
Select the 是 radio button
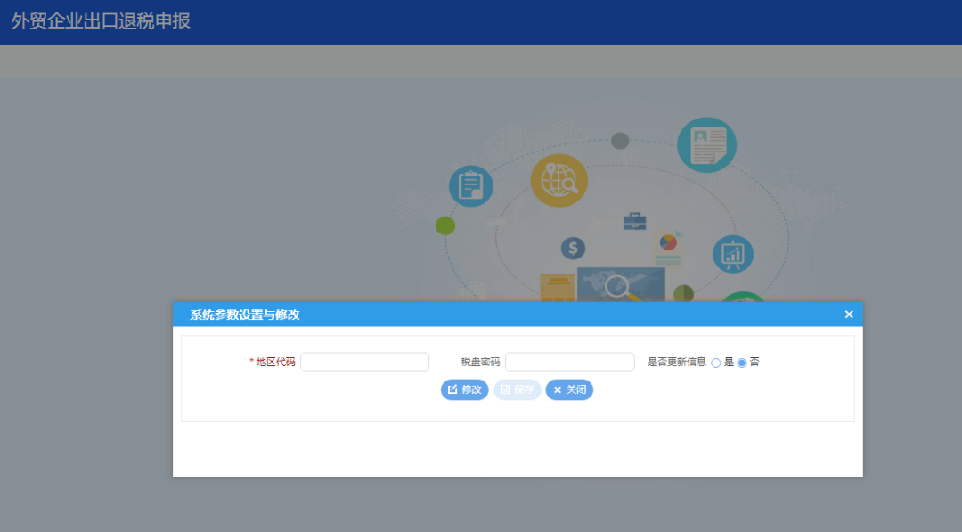pos(716,363)
